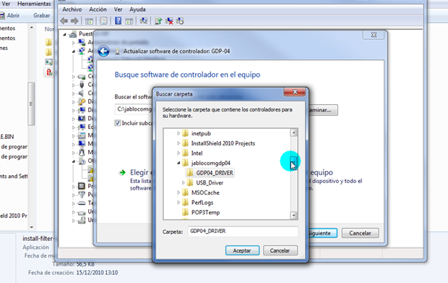Expand the PerfLogs folder

178,203
